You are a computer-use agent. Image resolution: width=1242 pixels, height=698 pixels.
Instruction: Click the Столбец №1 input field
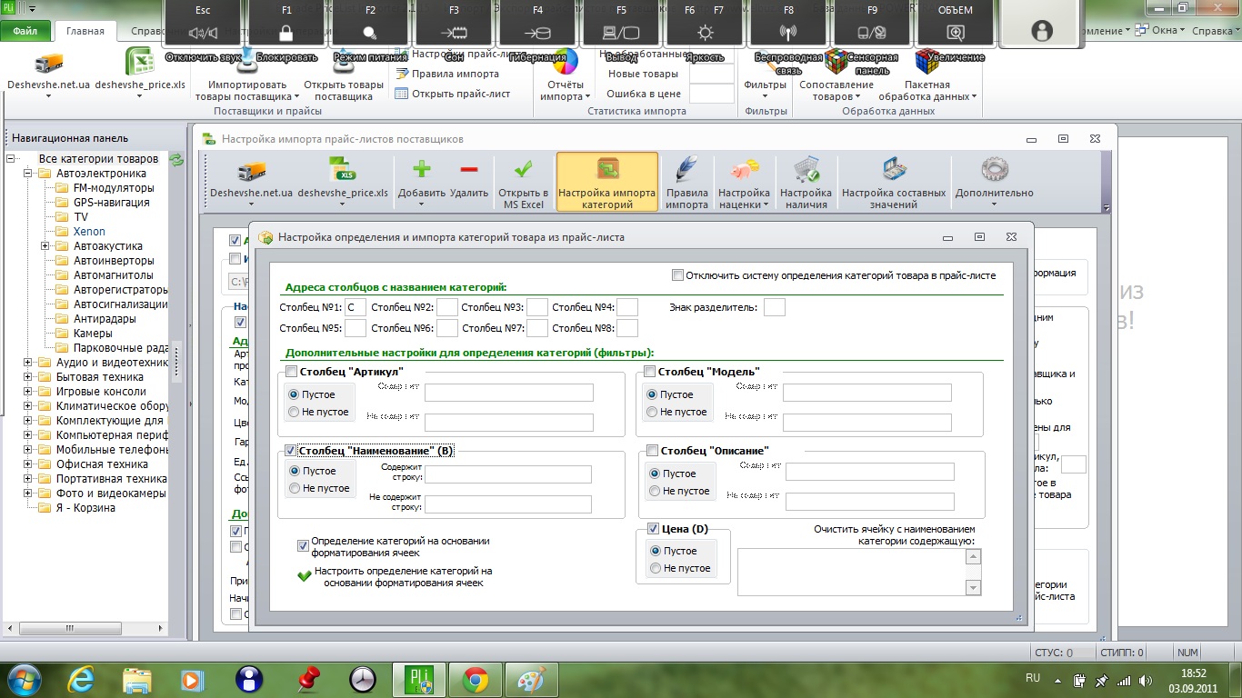point(356,307)
